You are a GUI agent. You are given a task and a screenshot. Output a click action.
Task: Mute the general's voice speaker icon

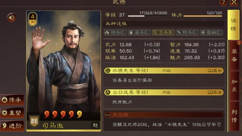coord(11,17)
